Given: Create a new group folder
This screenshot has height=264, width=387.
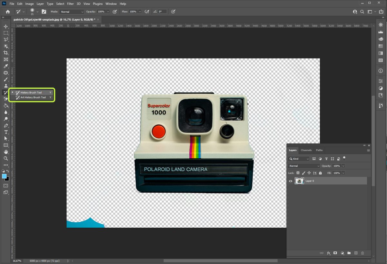Looking at the screenshot, I should pyautogui.click(x=349, y=253).
